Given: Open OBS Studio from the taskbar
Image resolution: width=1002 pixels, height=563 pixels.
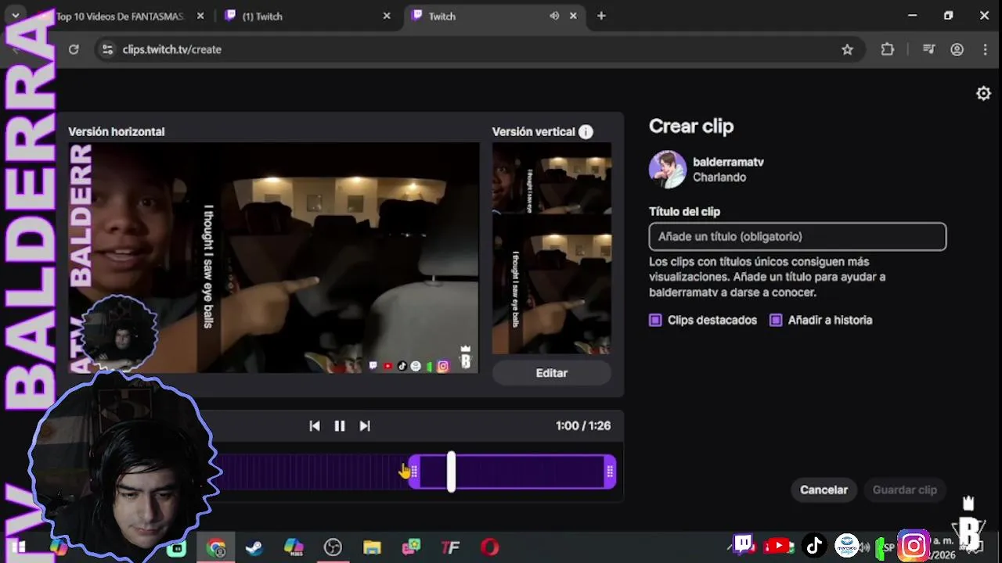Looking at the screenshot, I should point(333,547).
